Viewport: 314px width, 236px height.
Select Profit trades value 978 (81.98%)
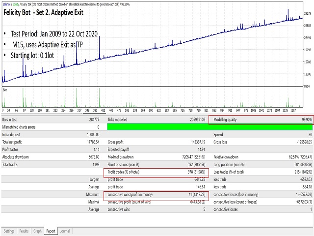coord(196,172)
